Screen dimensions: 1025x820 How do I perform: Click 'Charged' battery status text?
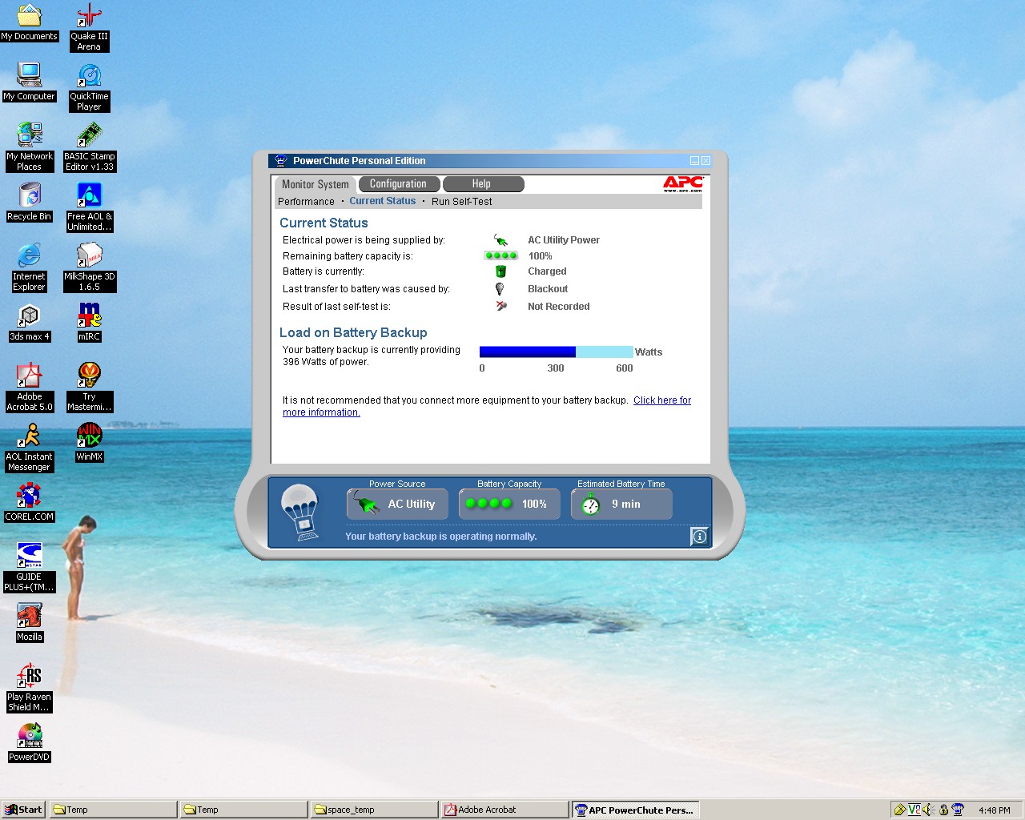click(547, 271)
